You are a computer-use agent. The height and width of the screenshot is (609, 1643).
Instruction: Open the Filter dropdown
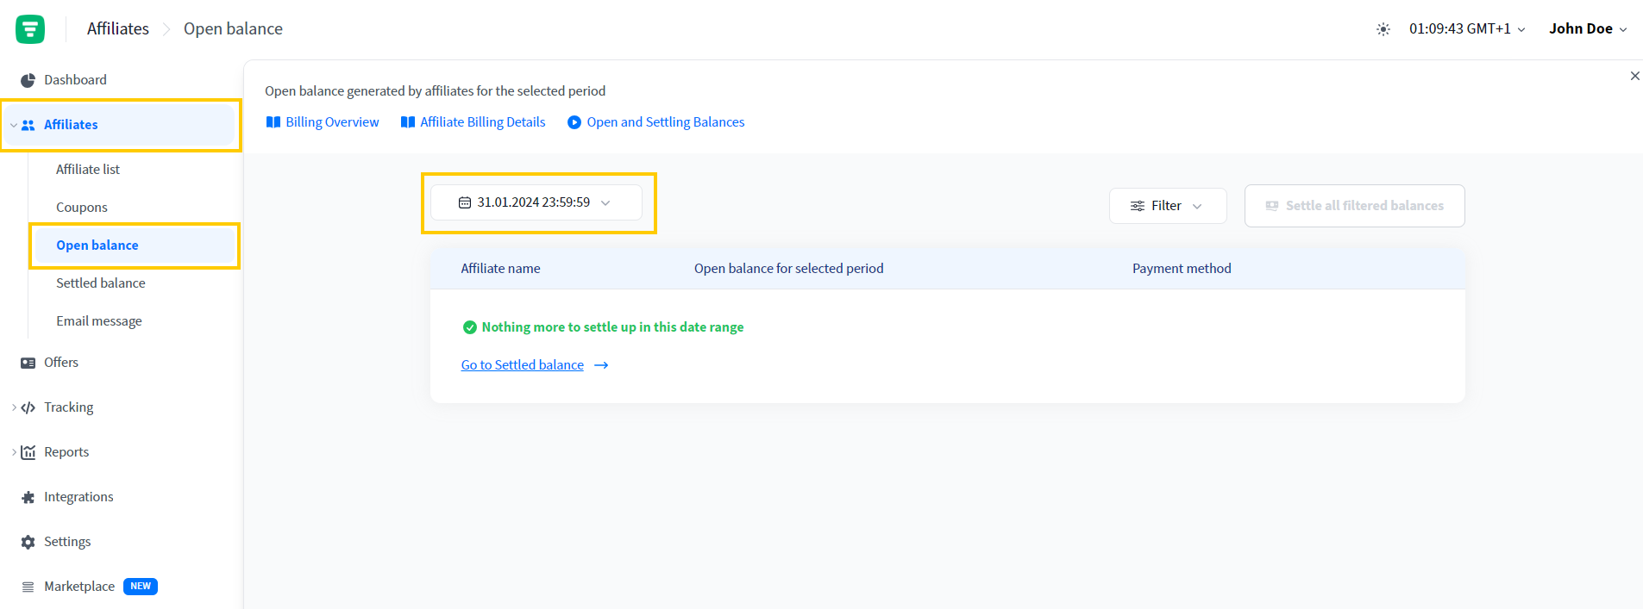(1167, 206)
